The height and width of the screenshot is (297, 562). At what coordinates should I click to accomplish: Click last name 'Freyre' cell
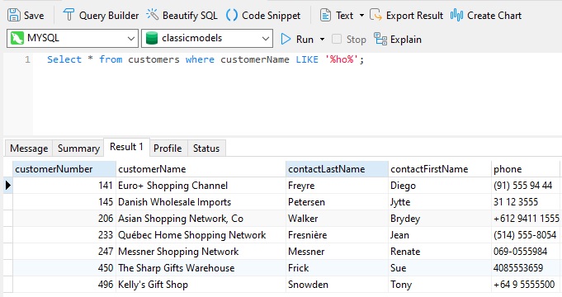click(337, 186)
